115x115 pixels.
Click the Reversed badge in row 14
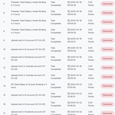point(107,86)
